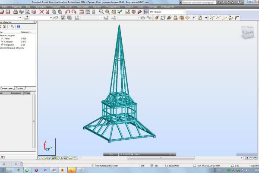Open print preview with the page magnifier icon
The width and height of the screenshot is (259, 173).
(x=28, y=12)
